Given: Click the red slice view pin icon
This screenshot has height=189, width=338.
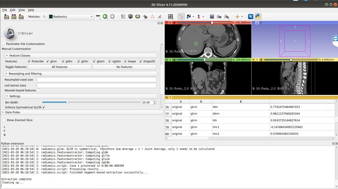Looking at the screenshot, I should 166,23.
